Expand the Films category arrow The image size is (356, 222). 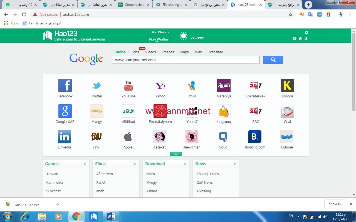[135, 164]
